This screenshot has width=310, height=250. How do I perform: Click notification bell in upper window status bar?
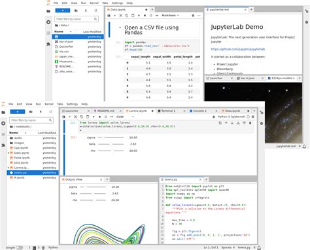(304, 146)
